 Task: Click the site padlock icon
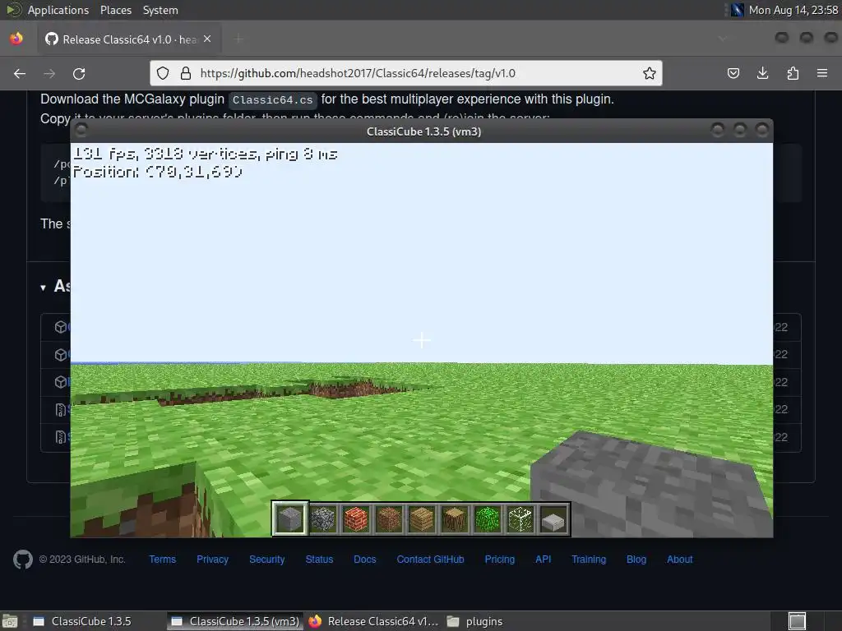tap(186, 73)
